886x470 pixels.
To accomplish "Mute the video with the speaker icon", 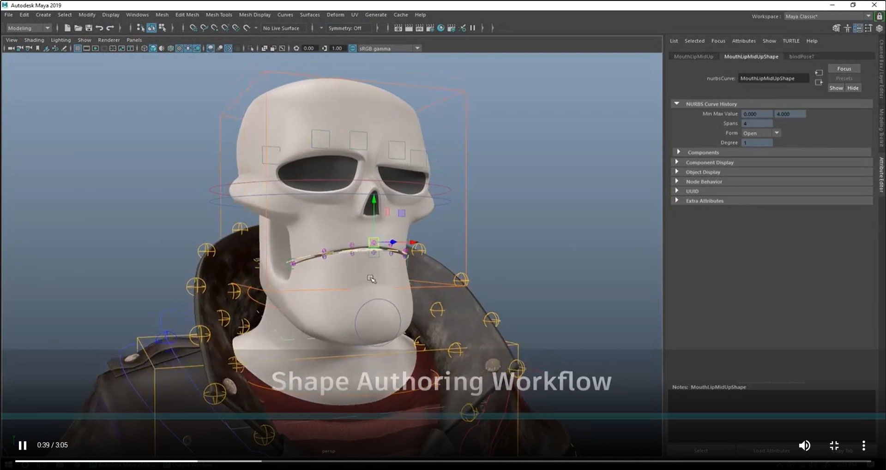I will [x=804, y=446].
